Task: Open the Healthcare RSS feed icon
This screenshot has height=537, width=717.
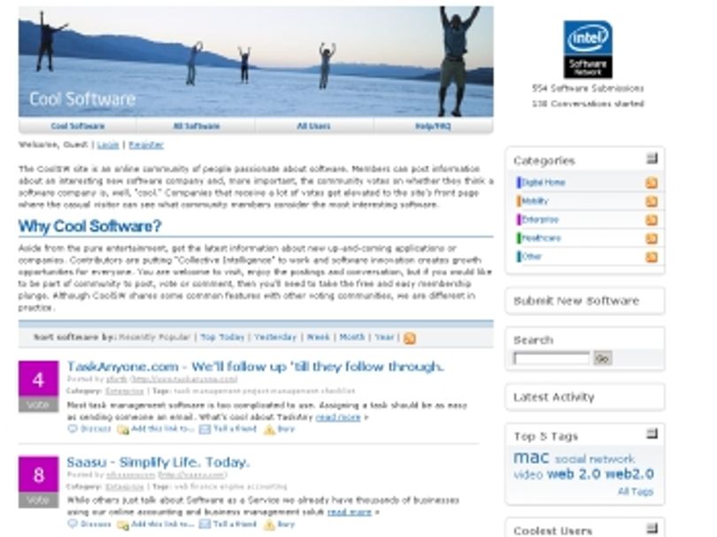Action: tap(651, 238)
